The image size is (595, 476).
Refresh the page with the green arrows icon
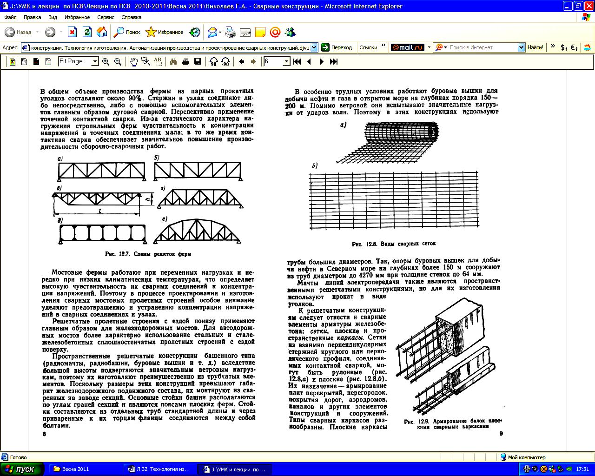point(87,32)
